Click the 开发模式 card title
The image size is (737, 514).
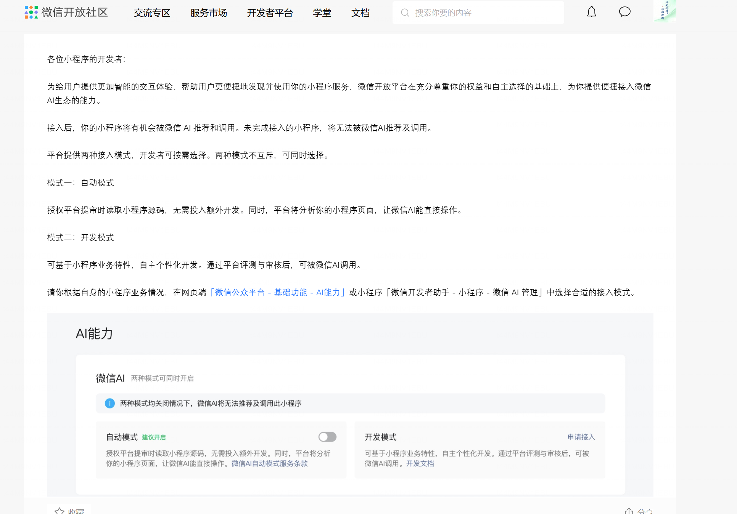click(380, 437)
